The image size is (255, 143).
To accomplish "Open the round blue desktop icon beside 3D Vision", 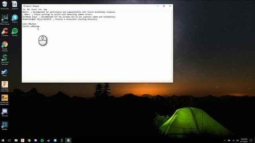I will 15,19.
